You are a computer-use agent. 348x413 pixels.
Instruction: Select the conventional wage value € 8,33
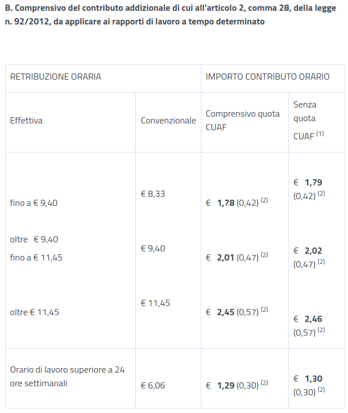coord(153,194)
